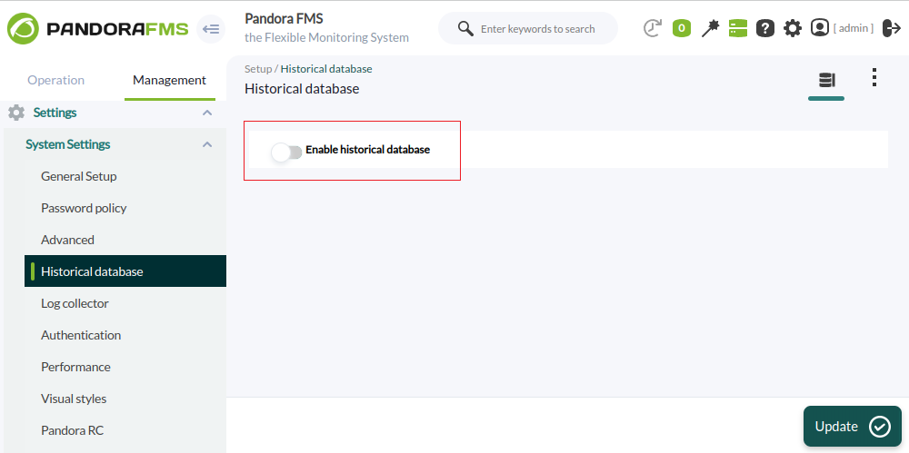Click the Update button
Image resolution: width=909 pixels, height=453 pixels.
click(853, 427)
